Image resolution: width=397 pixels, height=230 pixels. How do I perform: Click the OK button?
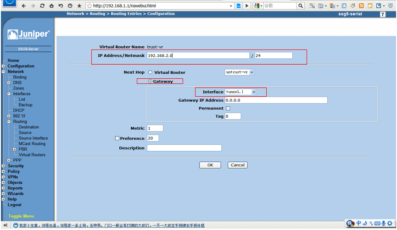[210, 165]
